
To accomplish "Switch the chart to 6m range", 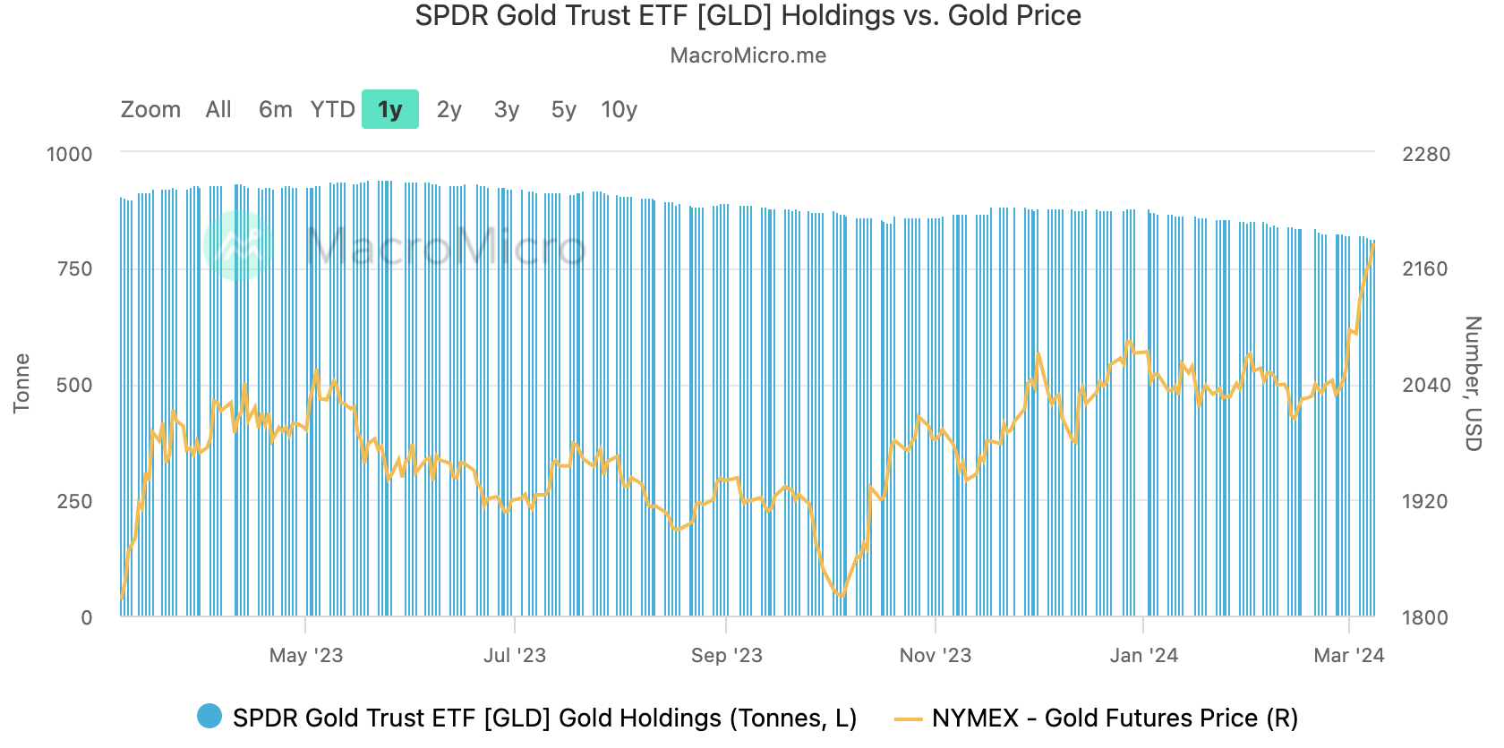I will 276,109.
